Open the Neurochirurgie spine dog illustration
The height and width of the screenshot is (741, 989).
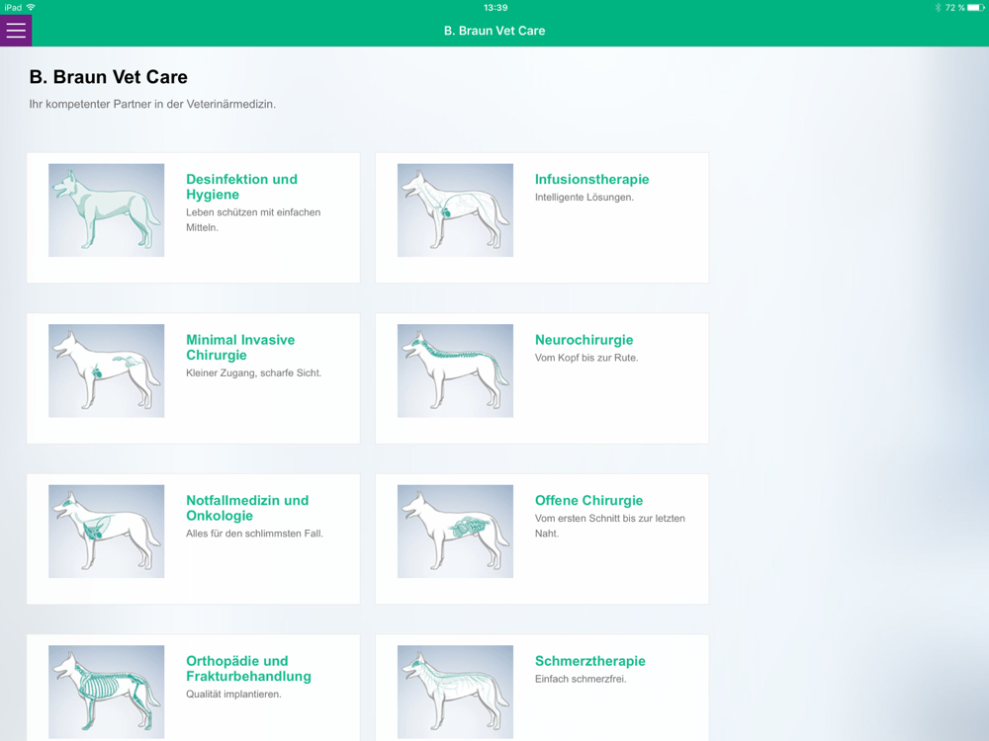coord(455,370)
